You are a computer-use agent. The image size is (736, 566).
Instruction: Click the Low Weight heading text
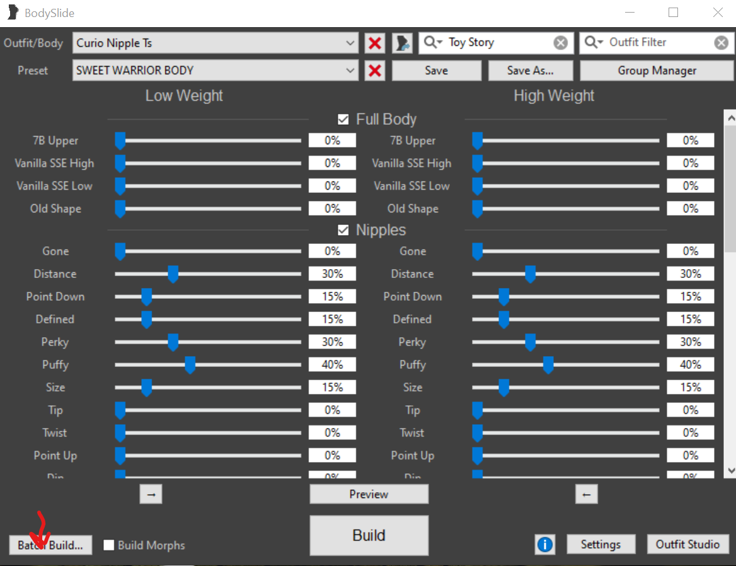(184, 96)
